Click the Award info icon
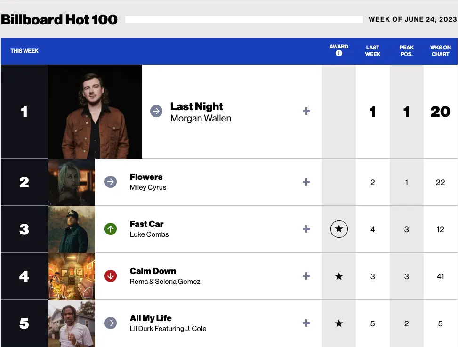This screenshot has width=458, height=347. pyautogui.click(x=339, y=54)
